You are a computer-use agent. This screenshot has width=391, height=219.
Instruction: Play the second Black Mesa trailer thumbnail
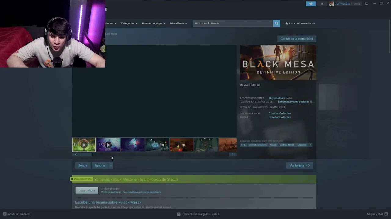[108, 145]
